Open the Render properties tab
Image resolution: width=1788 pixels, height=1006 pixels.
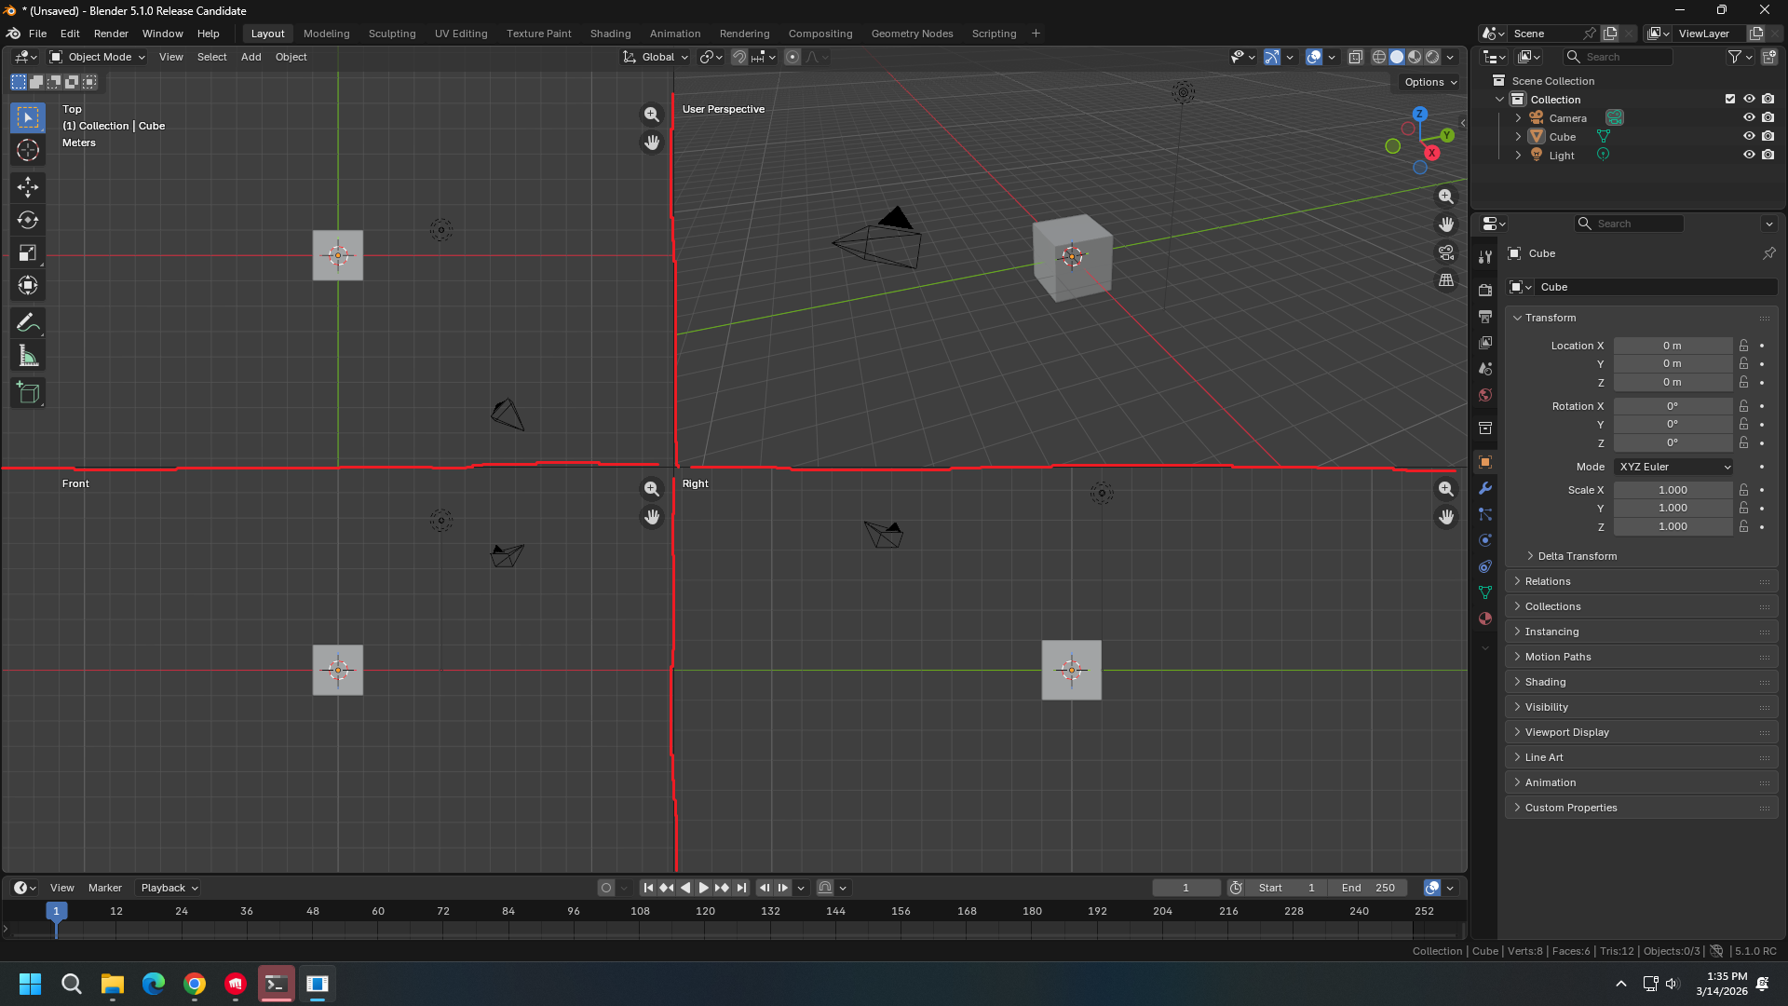(x=1485, y=291)
